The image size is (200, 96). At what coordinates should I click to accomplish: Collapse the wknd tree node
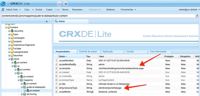[9, 59]
